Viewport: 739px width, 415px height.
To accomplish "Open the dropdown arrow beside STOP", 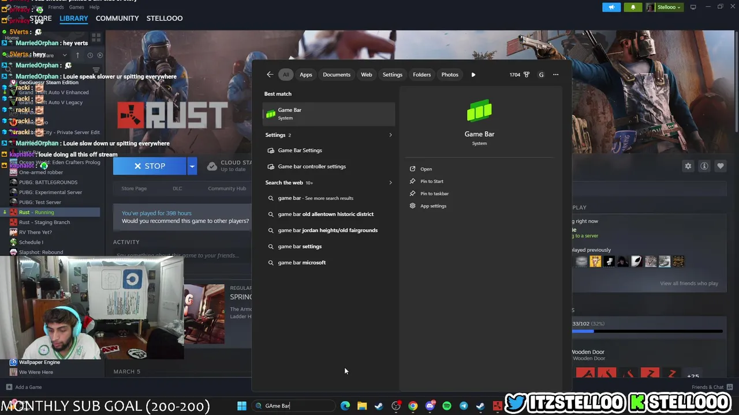I will click(192, 166).
